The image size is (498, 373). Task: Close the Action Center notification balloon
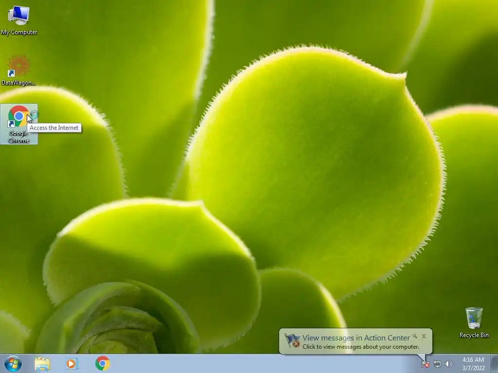pyautogui.click(x=424, y=336)
